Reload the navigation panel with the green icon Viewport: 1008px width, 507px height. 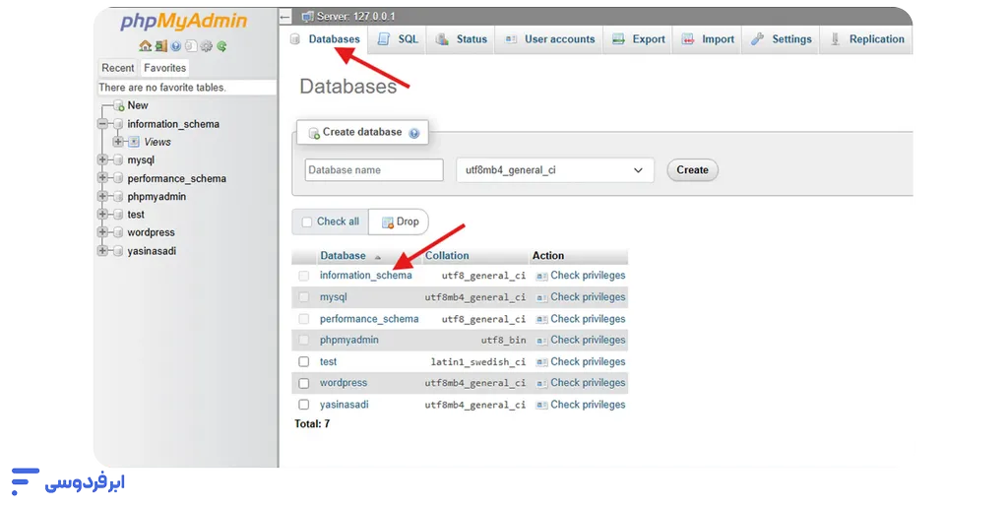coord(221,46)
